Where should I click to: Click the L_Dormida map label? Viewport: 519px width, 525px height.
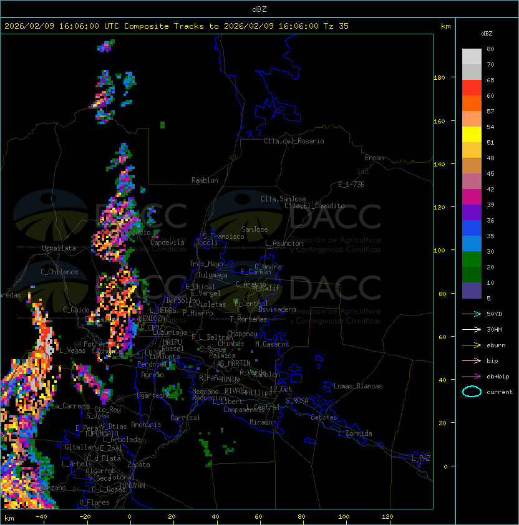pos(355,433)
